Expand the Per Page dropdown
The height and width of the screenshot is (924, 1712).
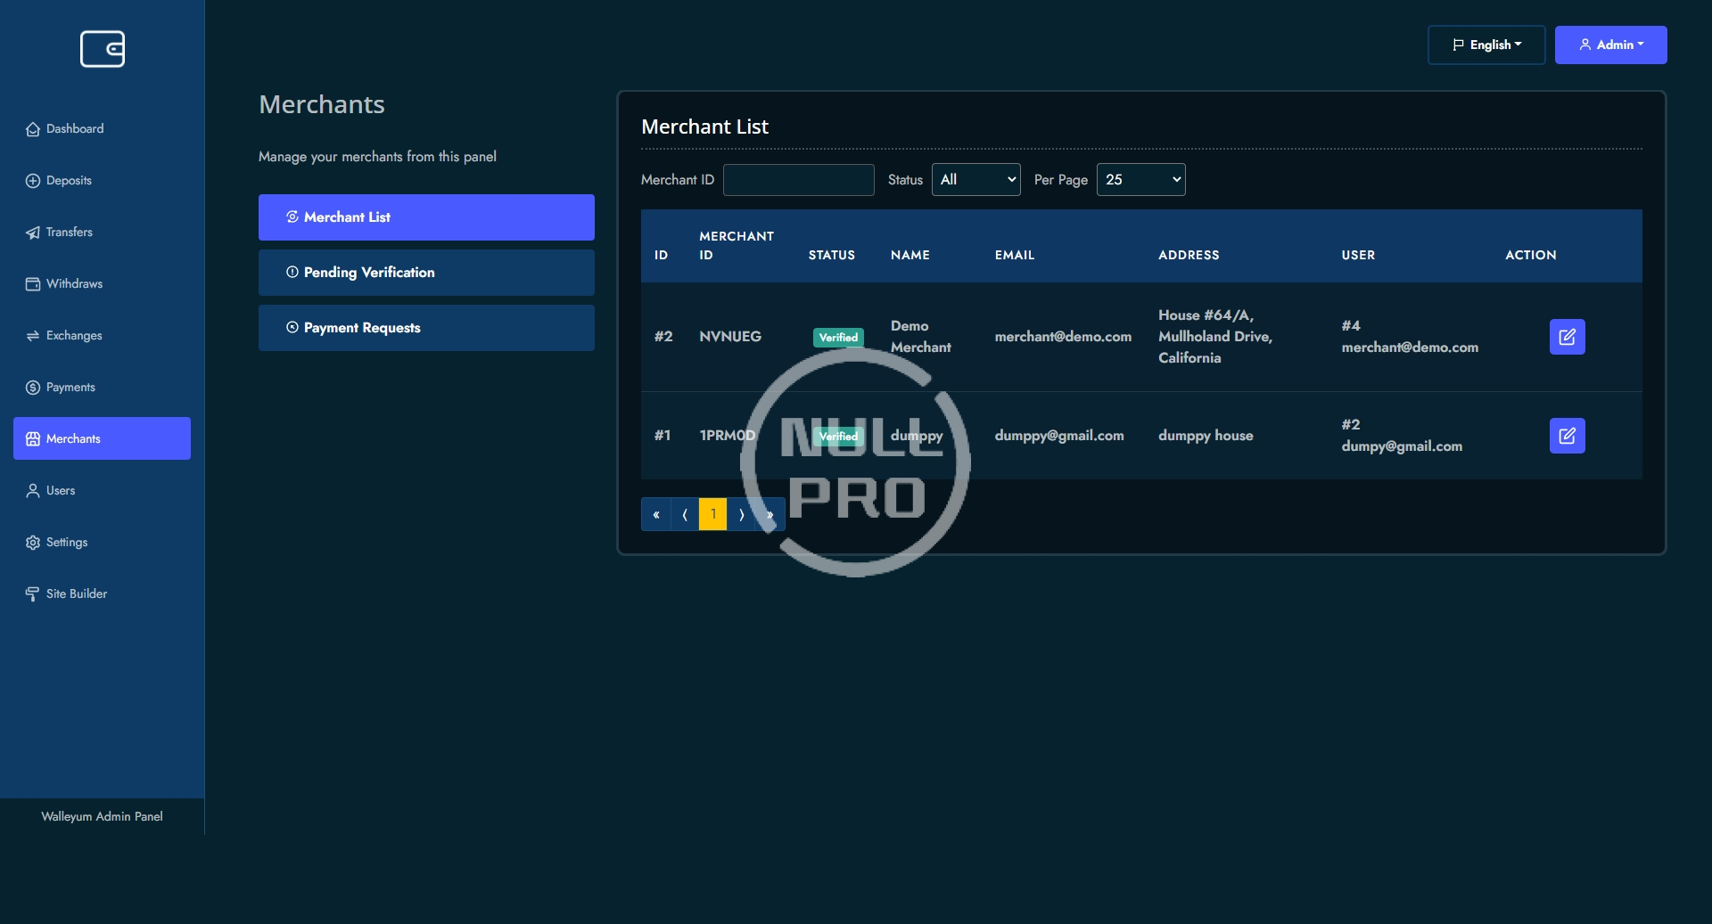1140,180
